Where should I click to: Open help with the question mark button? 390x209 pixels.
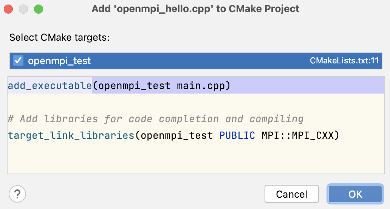pos(17,194)
